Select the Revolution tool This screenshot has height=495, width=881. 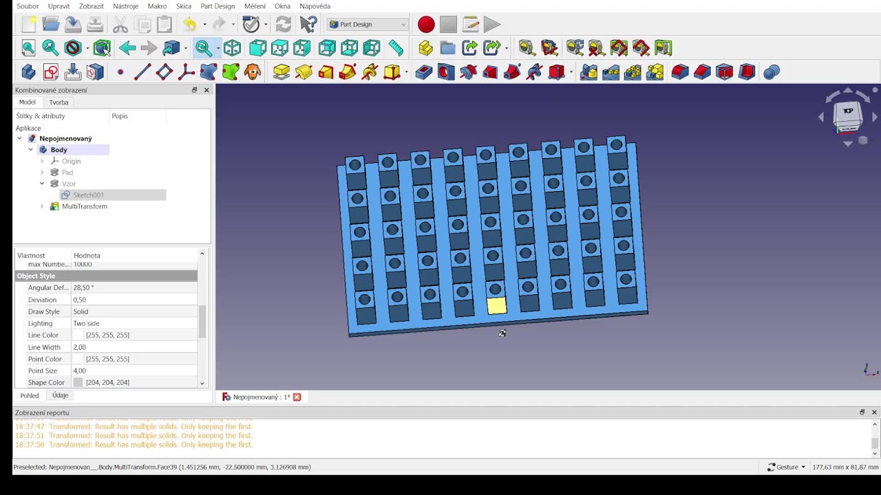coord(304,72)
